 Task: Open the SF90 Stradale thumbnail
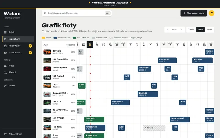click(47, 69)
